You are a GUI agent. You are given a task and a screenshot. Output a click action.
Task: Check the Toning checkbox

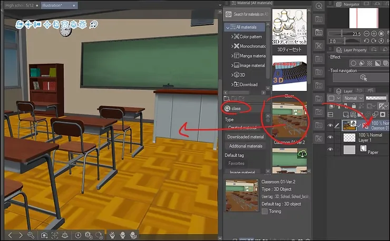point(265,211)
